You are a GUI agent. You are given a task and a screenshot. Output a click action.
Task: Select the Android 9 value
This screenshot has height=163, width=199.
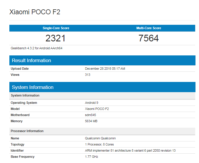point(92,103)
